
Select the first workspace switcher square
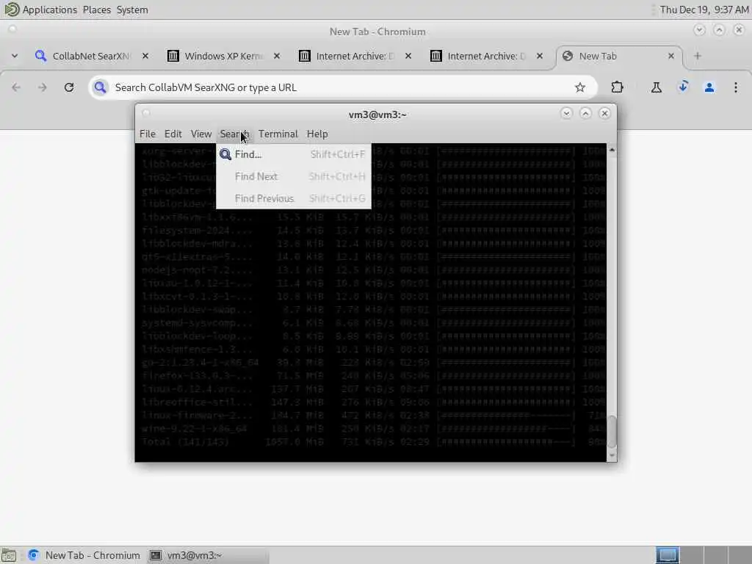pos(668,555)
